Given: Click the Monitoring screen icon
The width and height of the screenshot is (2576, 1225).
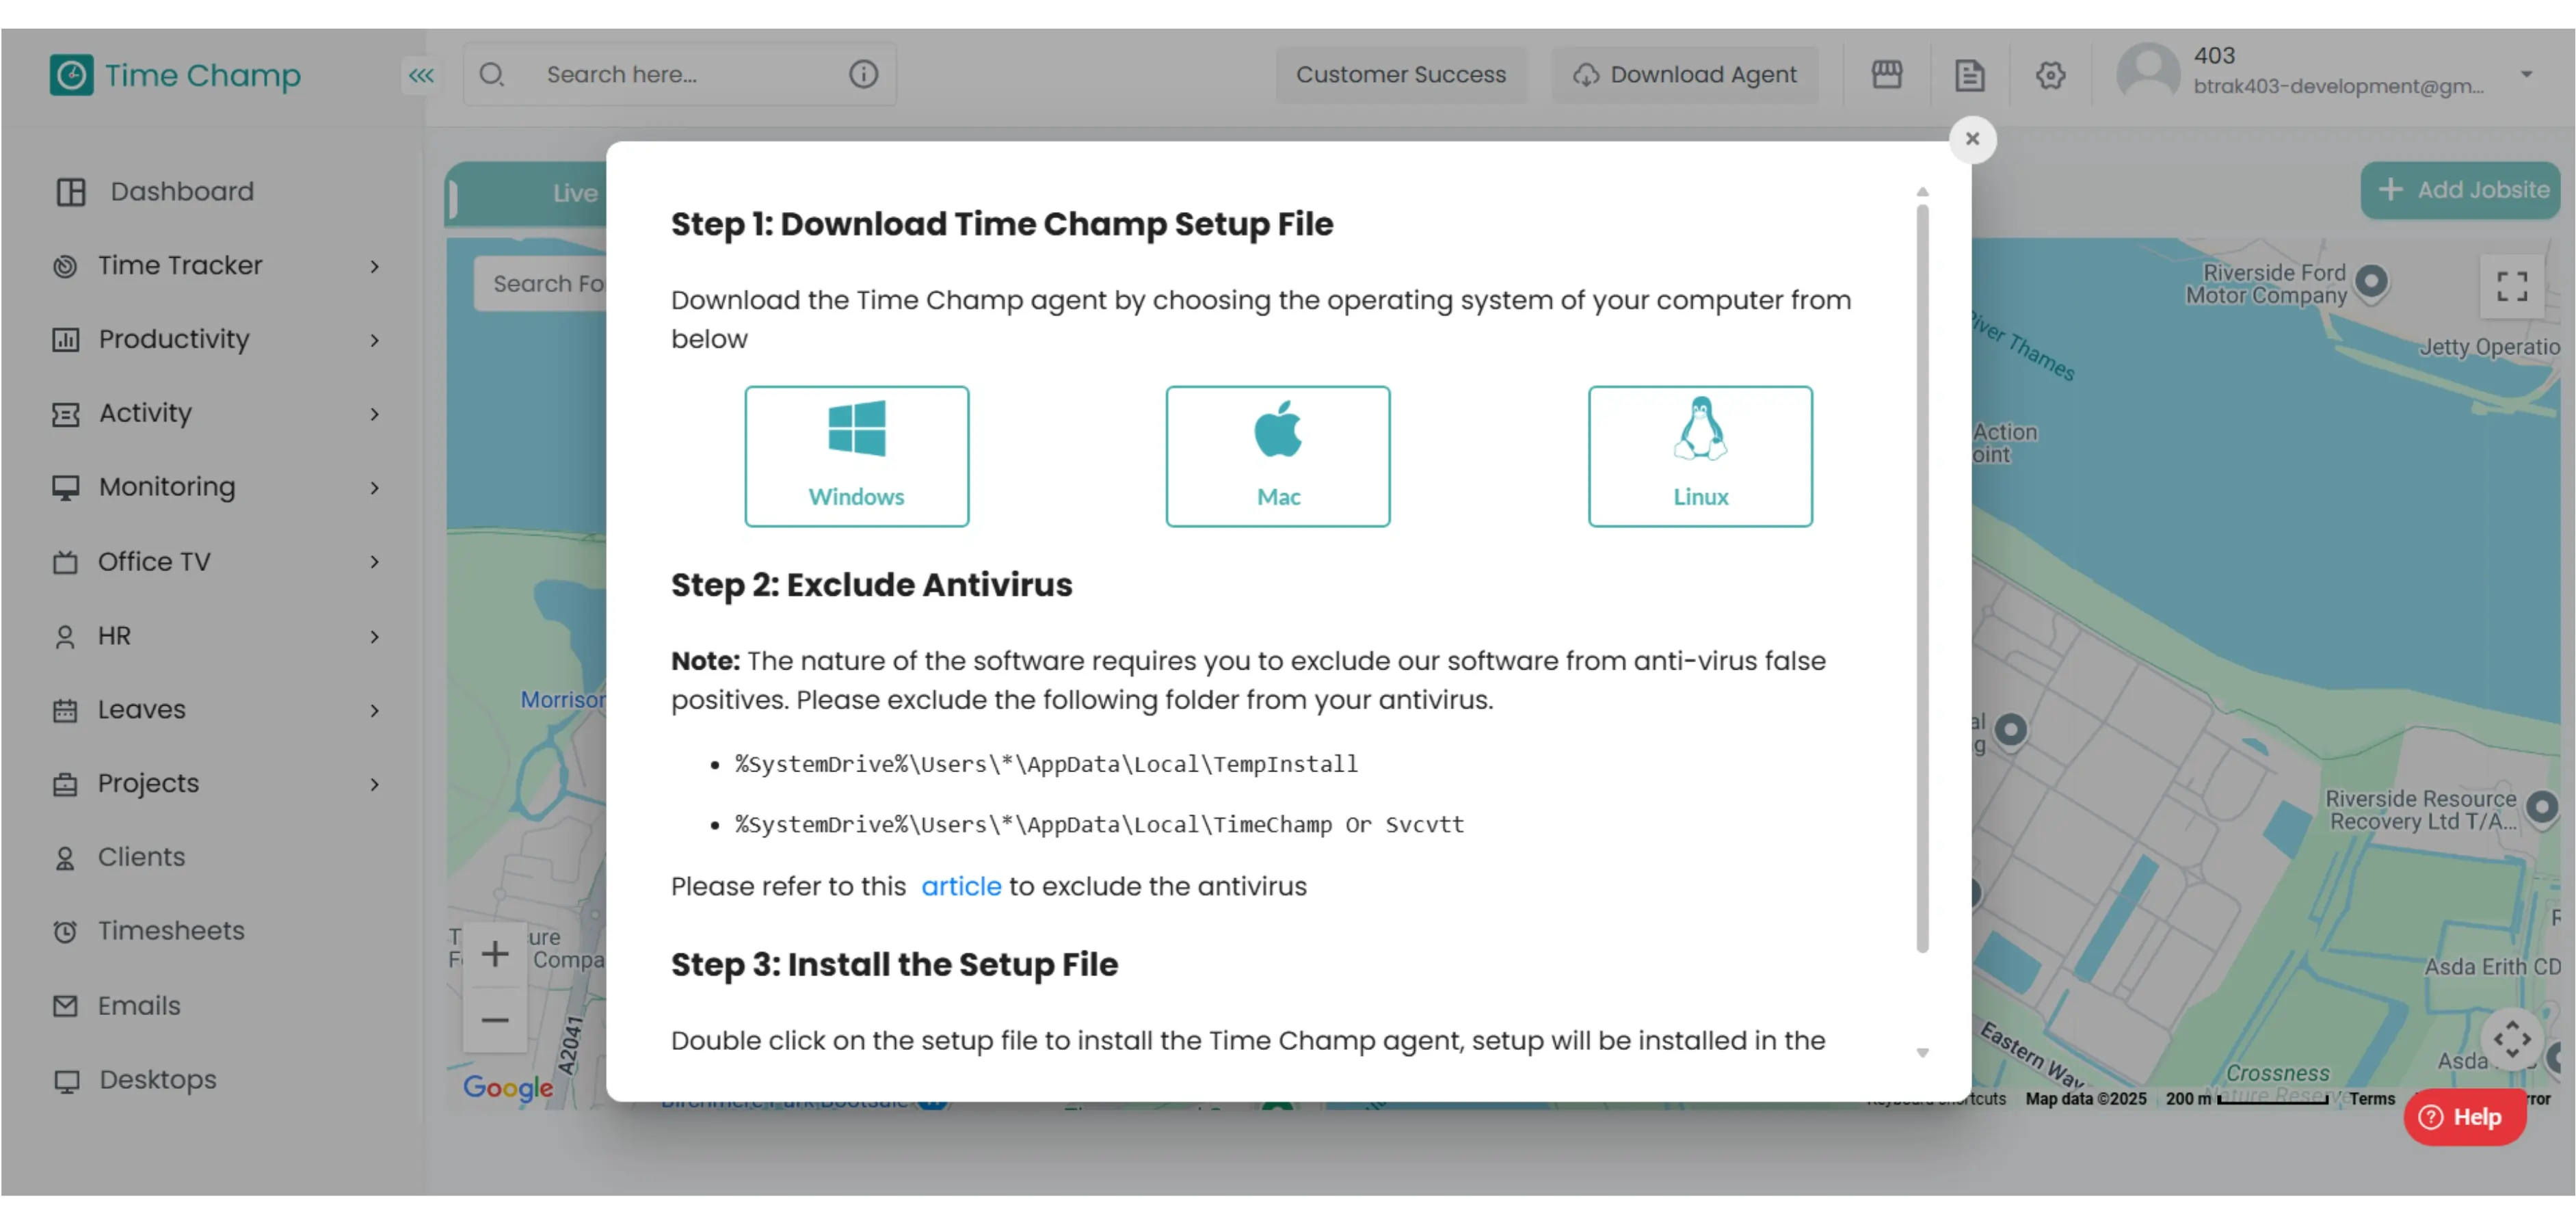Looking at the screenshot, I should pos(65,488).
